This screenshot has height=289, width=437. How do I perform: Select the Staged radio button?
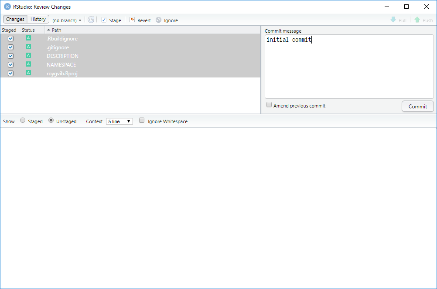point(23,121)
